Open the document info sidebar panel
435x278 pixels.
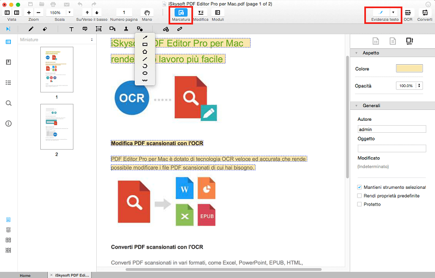9,123
